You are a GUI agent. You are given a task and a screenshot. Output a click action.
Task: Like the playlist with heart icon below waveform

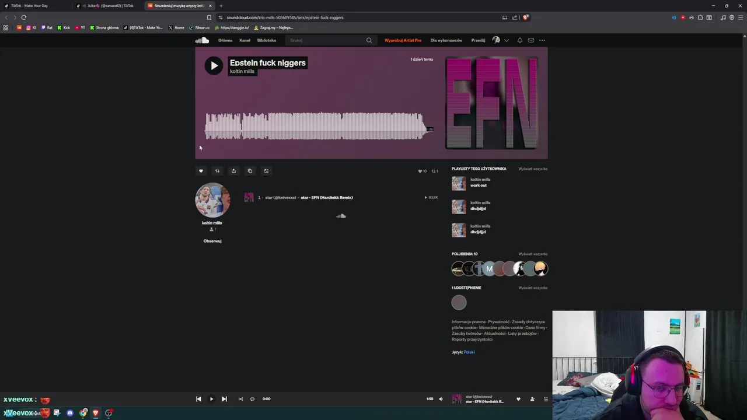(x=201, y=171)
